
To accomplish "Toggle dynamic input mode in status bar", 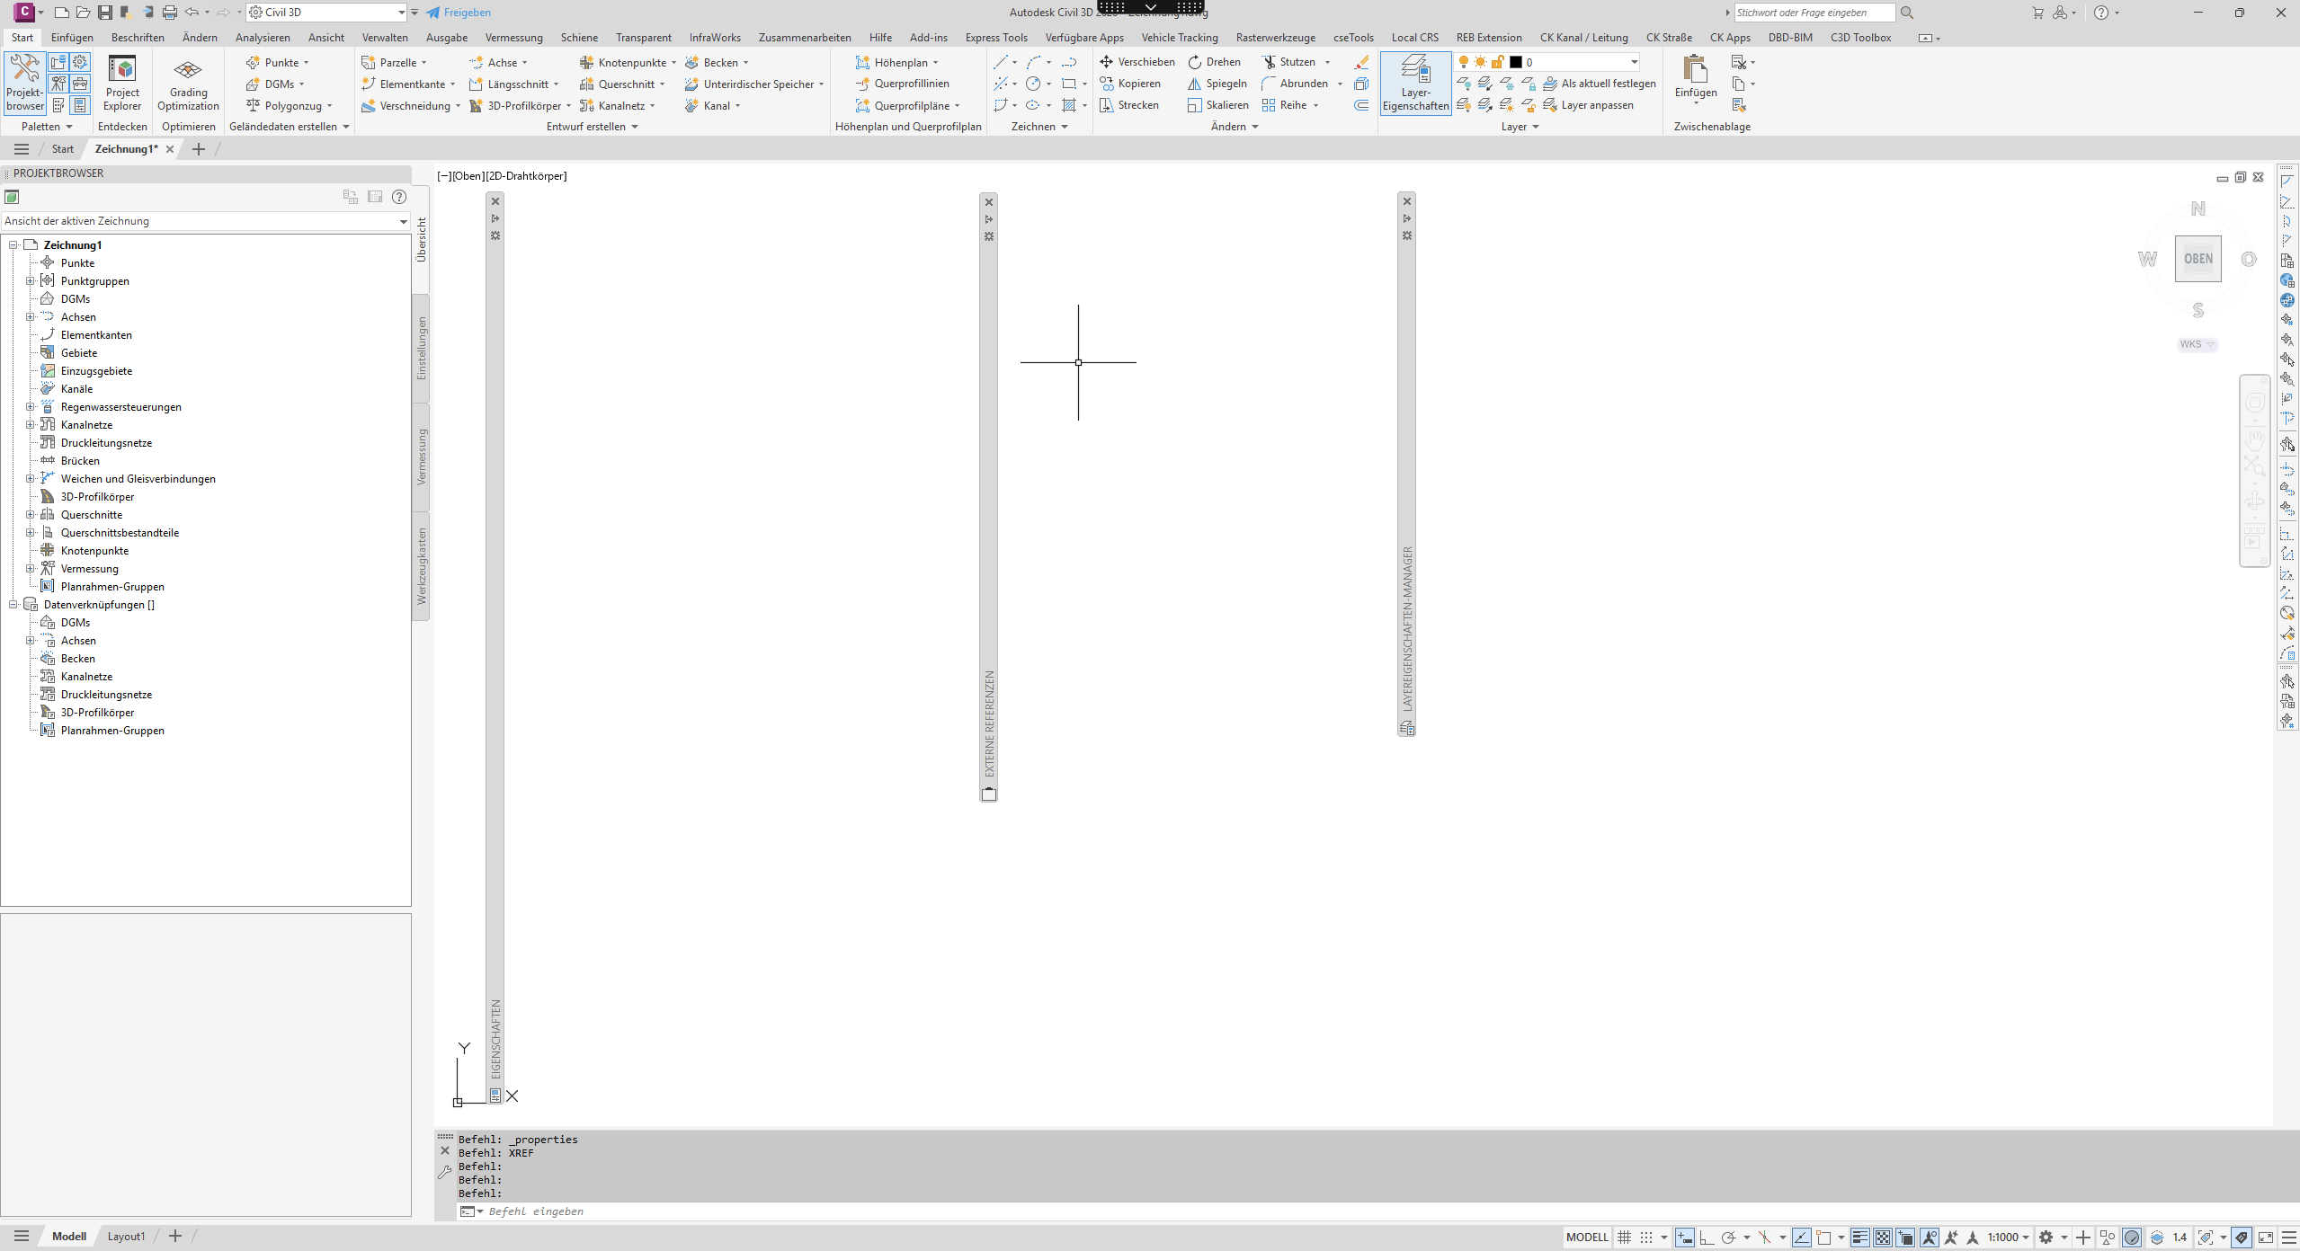I will pyautogui.click(x=1684, y=1238).
